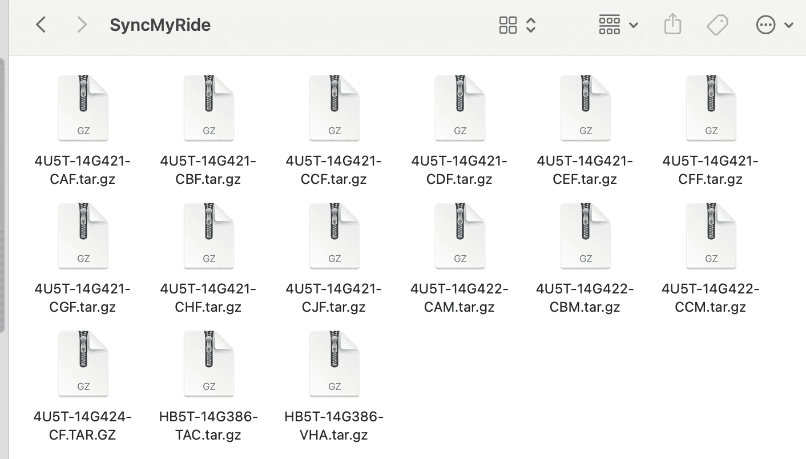Click the 4U5T-14G421-CGF.tar.gz file name label
Screen dimensions: 806x459
[x=83, y=298]
